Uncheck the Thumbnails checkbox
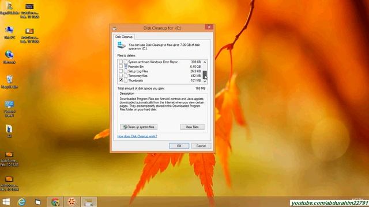369x207 pixels. coord(121,80)
